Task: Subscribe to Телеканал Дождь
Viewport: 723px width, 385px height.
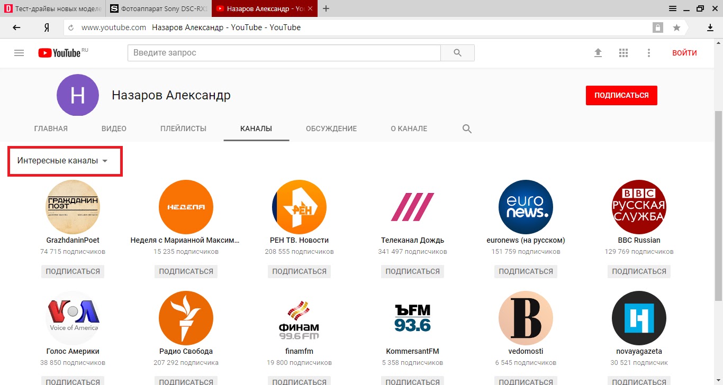Action: 412,271
